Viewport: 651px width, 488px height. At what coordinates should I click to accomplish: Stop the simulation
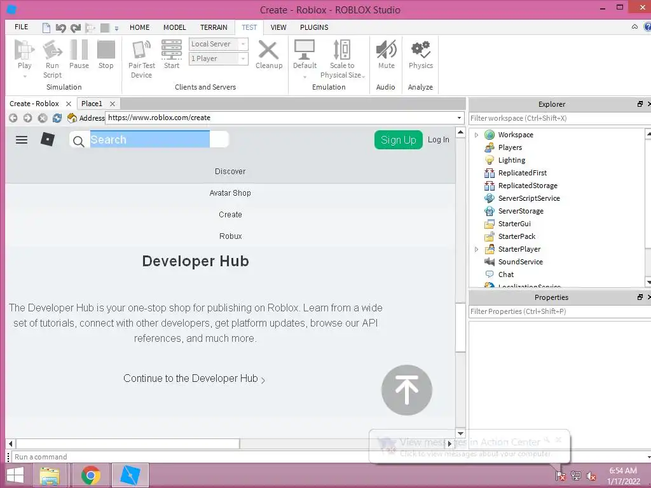coord(106,50)
